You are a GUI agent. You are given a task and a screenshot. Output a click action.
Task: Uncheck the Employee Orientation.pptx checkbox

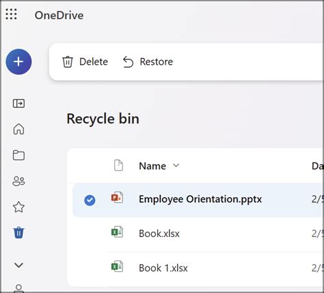(x=90, y=200)
